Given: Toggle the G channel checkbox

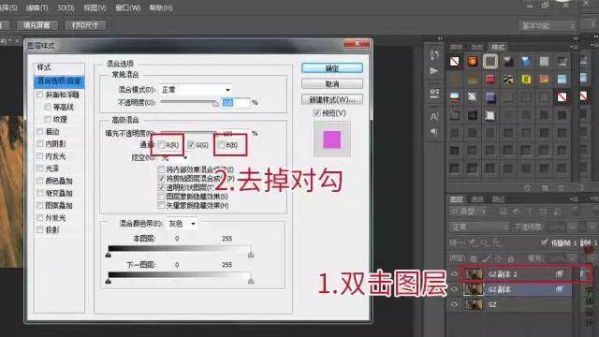Looking at the screenshot, I should pos(191,145).
